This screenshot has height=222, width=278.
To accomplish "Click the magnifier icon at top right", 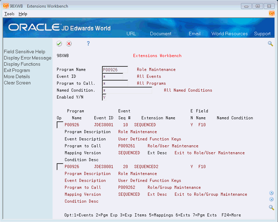I will point(270,44).
